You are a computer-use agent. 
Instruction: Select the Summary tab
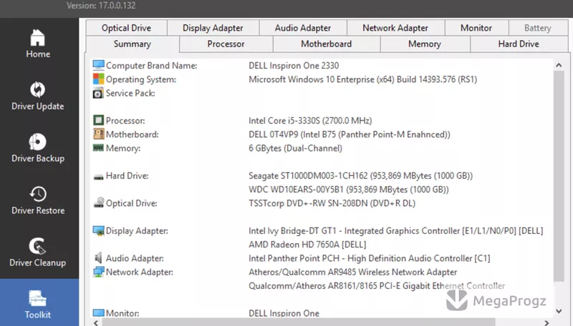pos(133,44)
